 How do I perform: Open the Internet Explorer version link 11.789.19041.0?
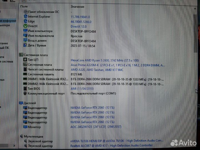pos(80,17)
